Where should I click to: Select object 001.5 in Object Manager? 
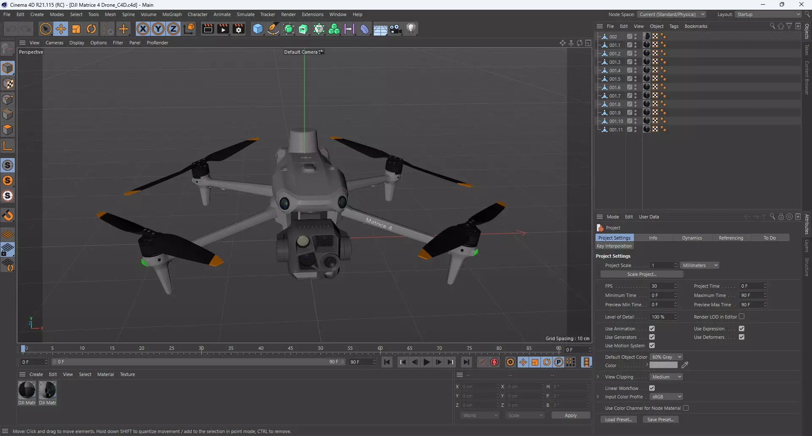(614, 79)
